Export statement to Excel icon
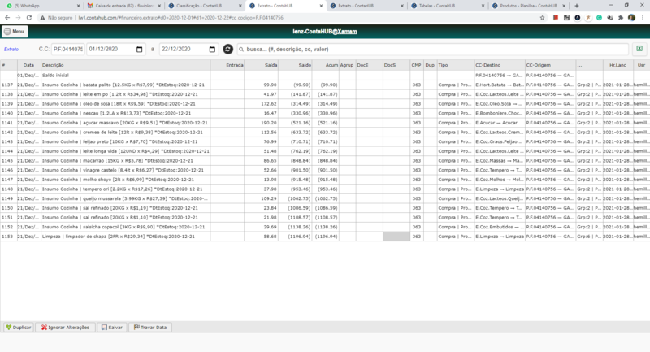Image resolution: width=650 pixels, height=352 pixels. click(x=639, y=49)
